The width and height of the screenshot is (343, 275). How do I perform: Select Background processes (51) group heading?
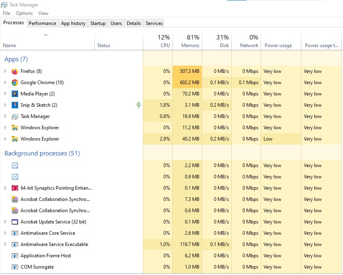click(42, 153)
